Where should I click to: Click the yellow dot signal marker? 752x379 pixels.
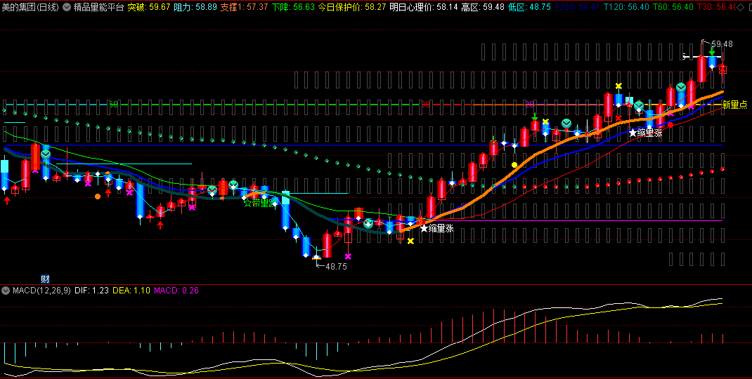coord(514,165)
